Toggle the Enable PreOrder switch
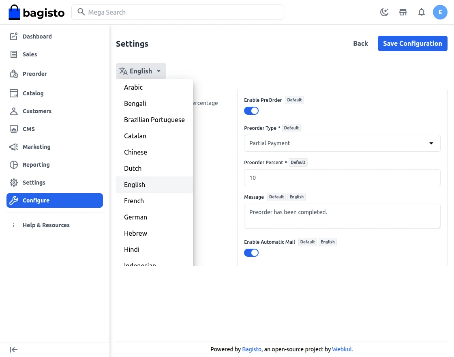Image resolution: width=454 pixels, height=357 pixels. click(251, 111)
